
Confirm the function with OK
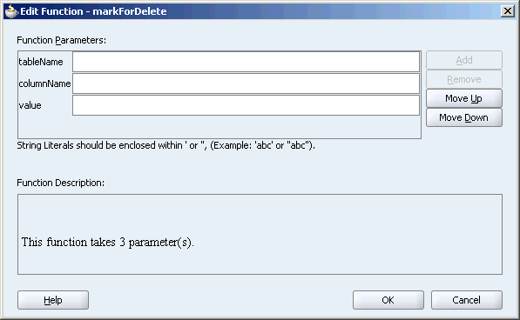(388, 300)
